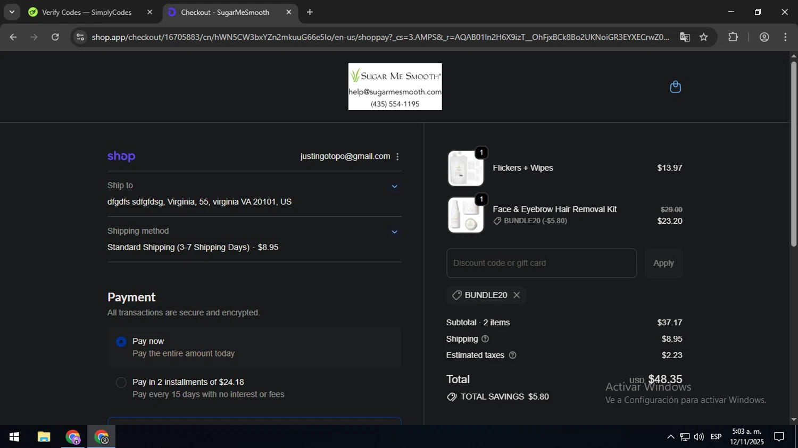Change ESP input language
Screen dimensions: 798x448
[716, 437]
